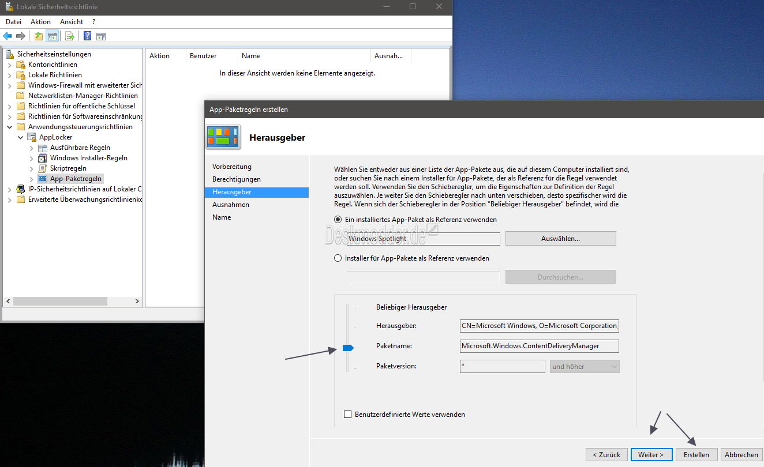Expand the Windows-Firewall node
The image size is (764, 467).
click(9, 85)
